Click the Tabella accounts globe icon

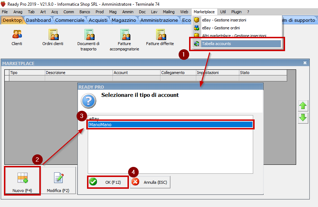coord(197,44)
